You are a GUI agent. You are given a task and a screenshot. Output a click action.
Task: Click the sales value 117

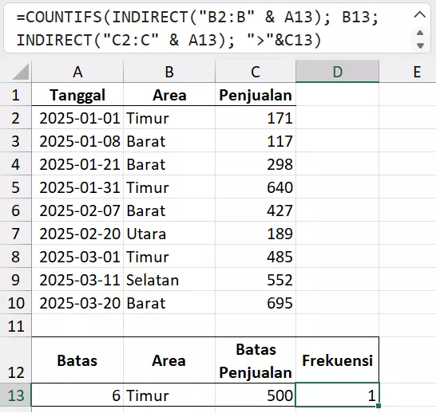coord(256,141)
